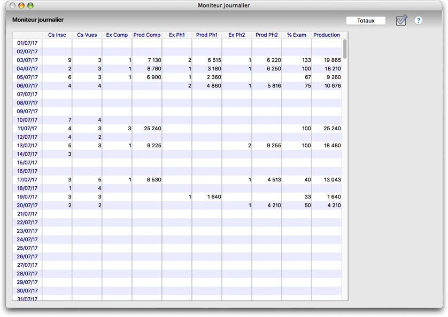This screenshot has width=448, height=317.
Task: Click the Prod Comp value 9 225
Action: tap(154, 146)
